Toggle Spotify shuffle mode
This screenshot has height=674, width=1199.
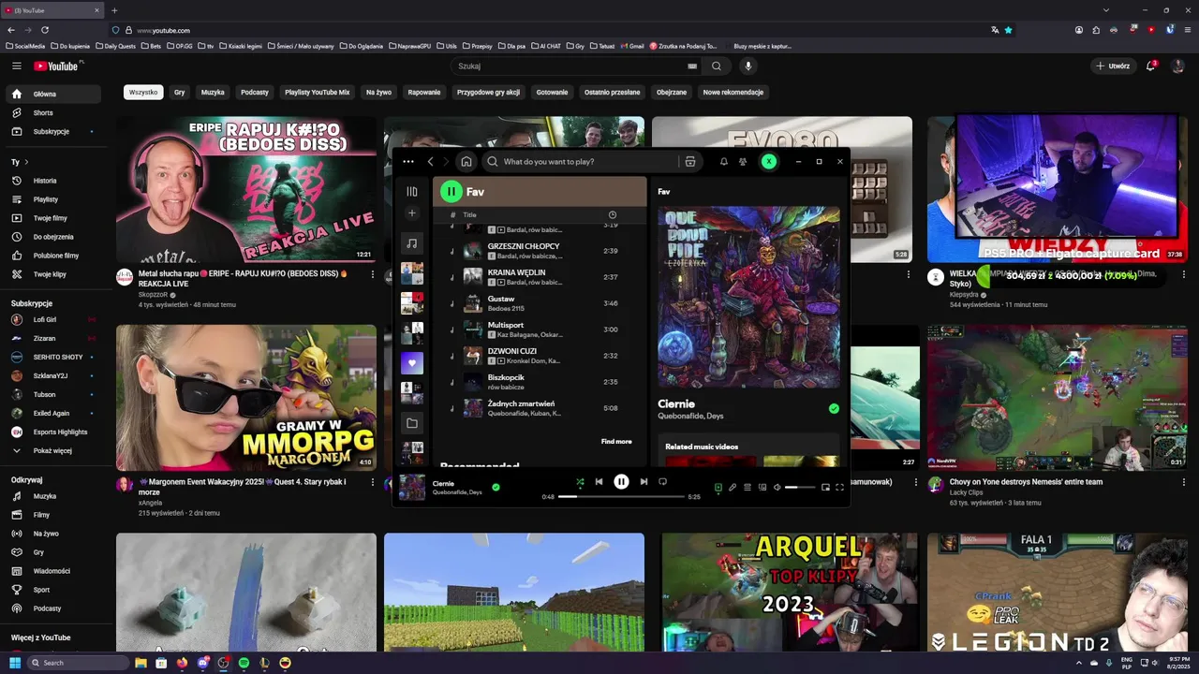(x=580, y=482)
